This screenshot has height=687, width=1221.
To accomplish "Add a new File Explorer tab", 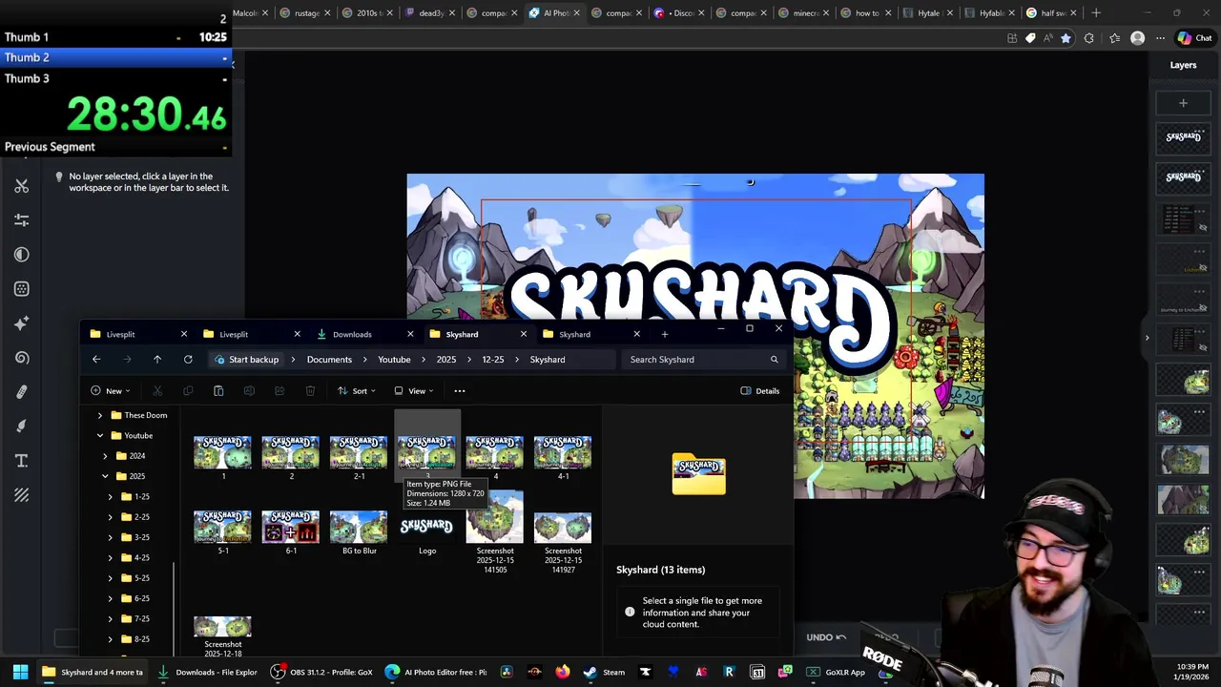I will tap(665, 334).
